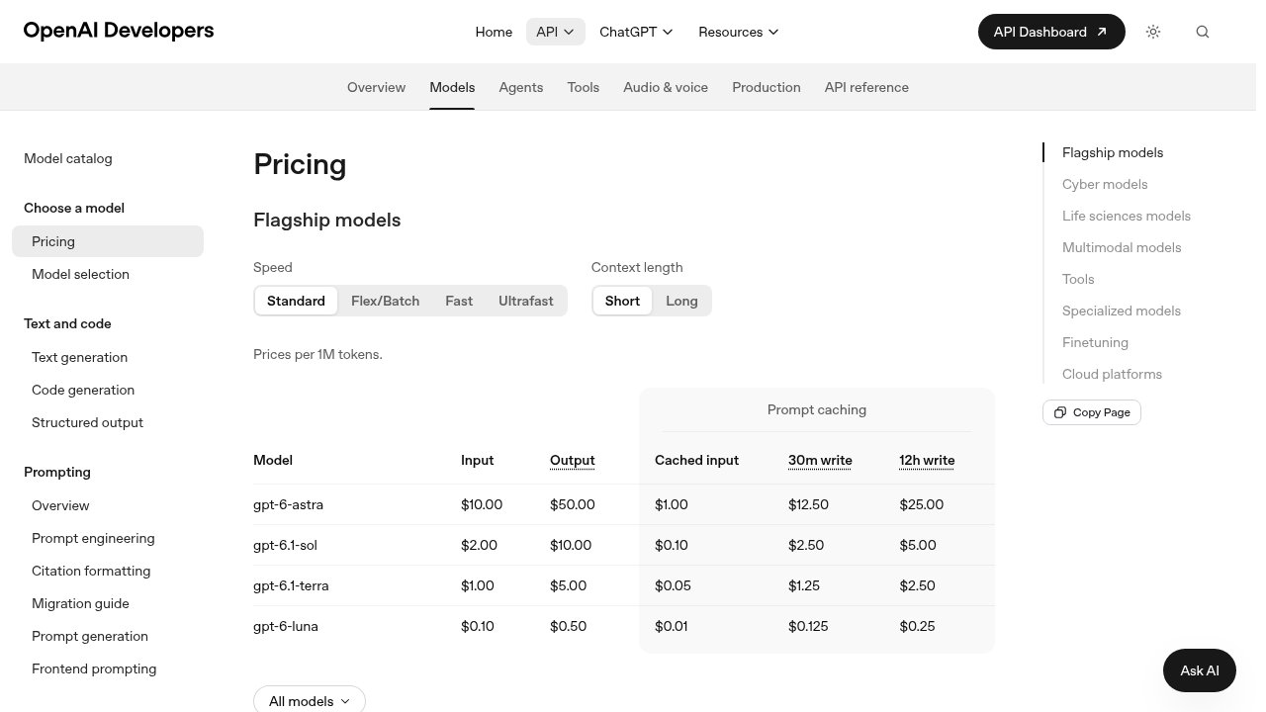The image size is (1266, 712).
Task: Open Frontend prompting sidebar link
Action: 94,668
